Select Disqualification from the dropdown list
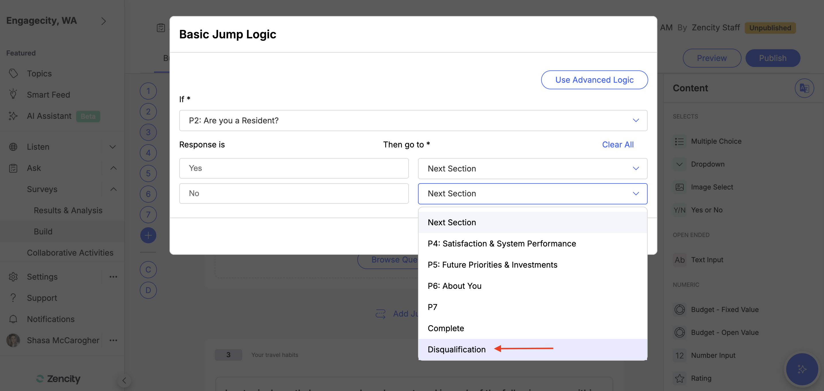 pos(456,349)
